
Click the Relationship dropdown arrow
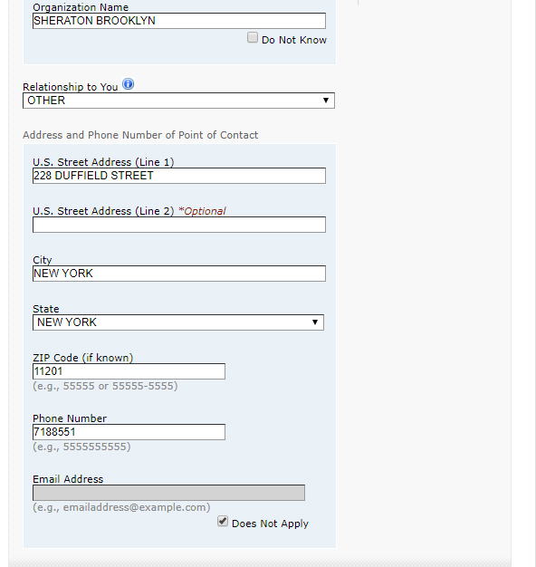pyautogui.click(x=326, y=101)
